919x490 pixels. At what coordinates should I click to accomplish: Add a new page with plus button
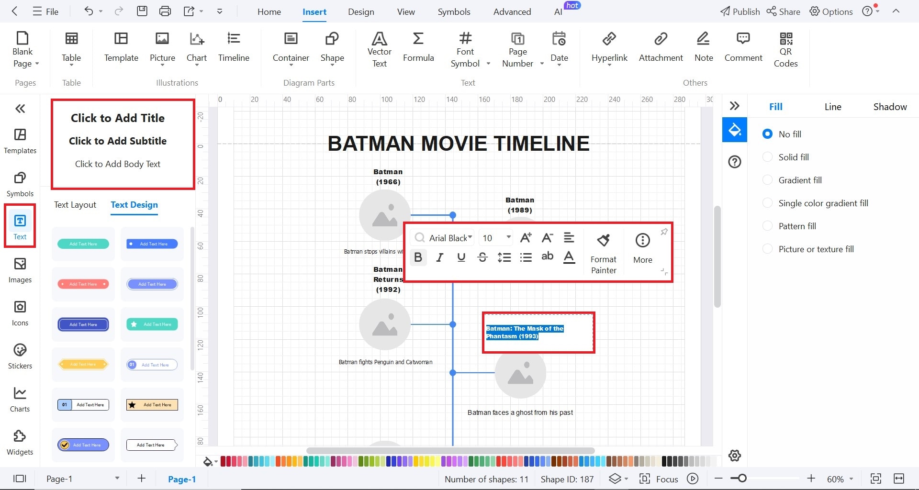pyautogui.click(x=142, y=479)
